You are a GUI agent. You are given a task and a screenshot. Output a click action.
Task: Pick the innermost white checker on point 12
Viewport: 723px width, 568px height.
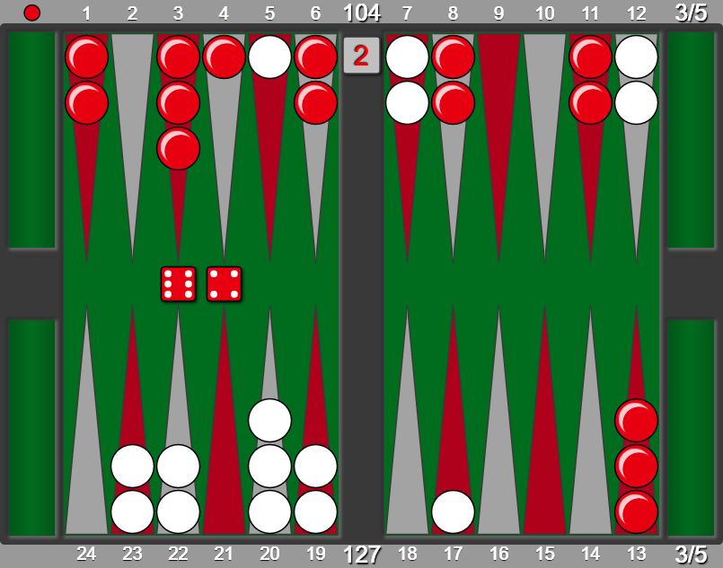[x=636, y=102]
